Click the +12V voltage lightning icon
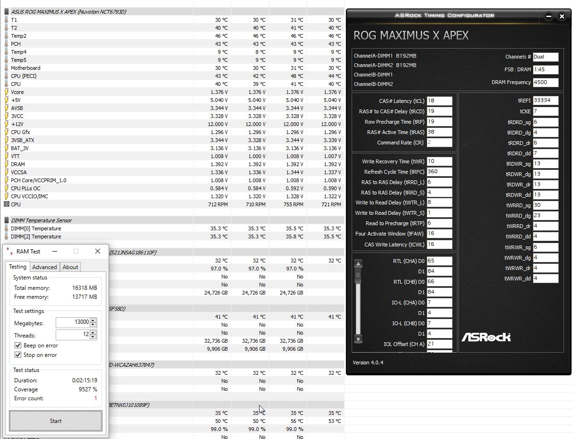 pos(6,124)
